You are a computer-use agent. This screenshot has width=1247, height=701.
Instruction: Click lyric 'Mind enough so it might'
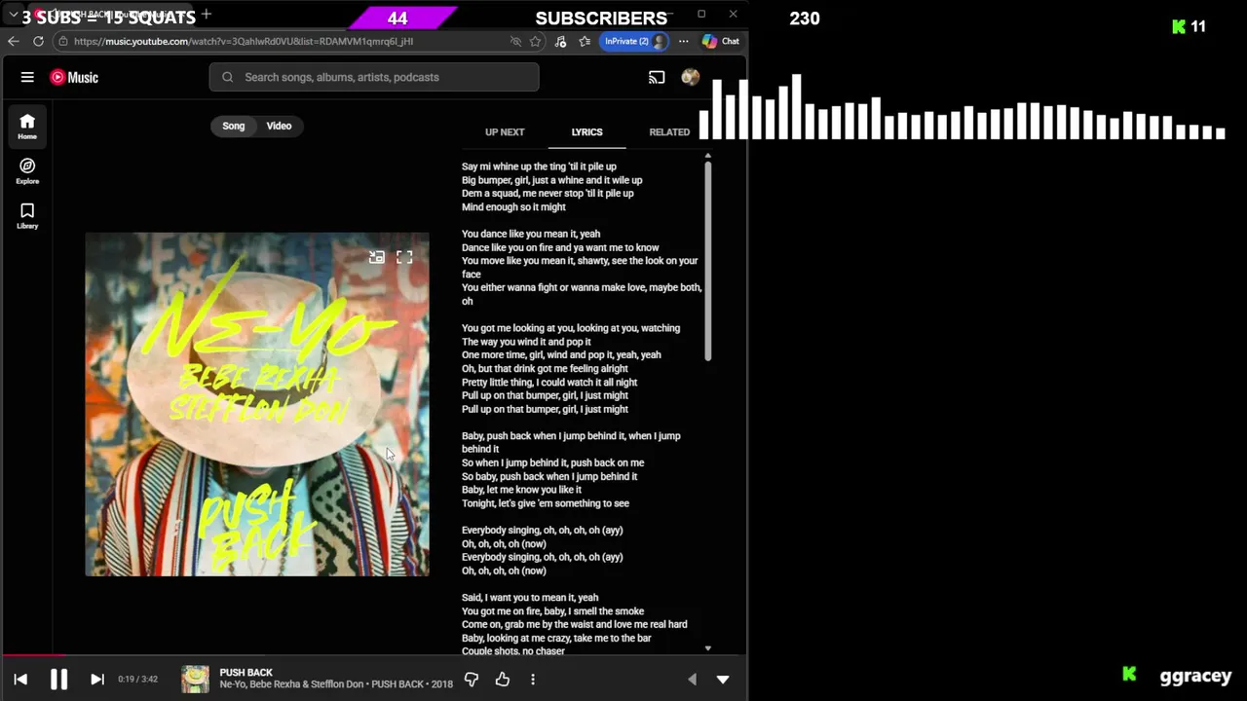[513, 207]
